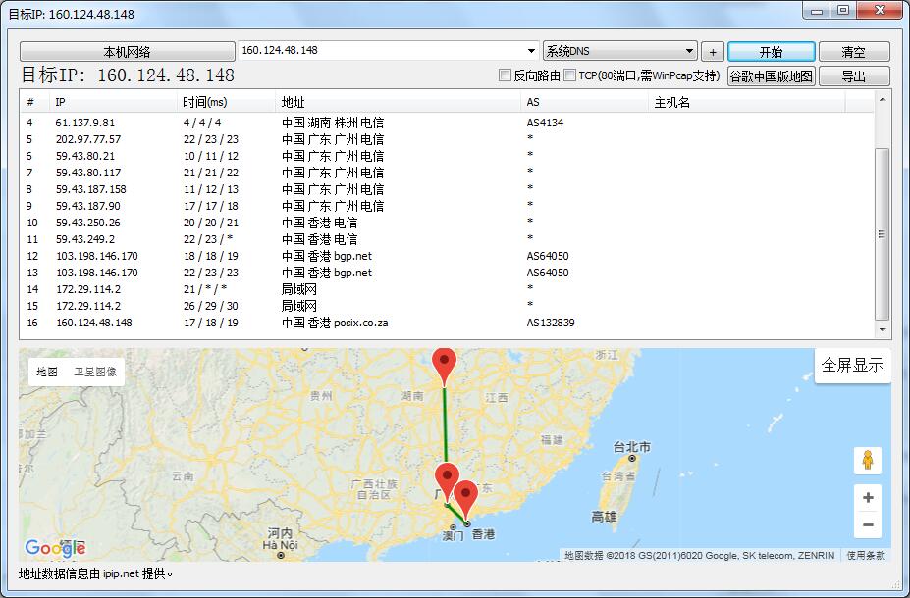Enable the TCP port 80 checkbox
This screenshot has width=910, height=598.
click(x=570, y=75)
